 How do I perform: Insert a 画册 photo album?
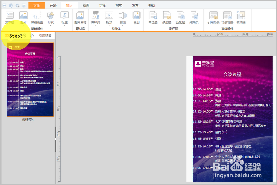pyautogui.click(x=136, y=18)
